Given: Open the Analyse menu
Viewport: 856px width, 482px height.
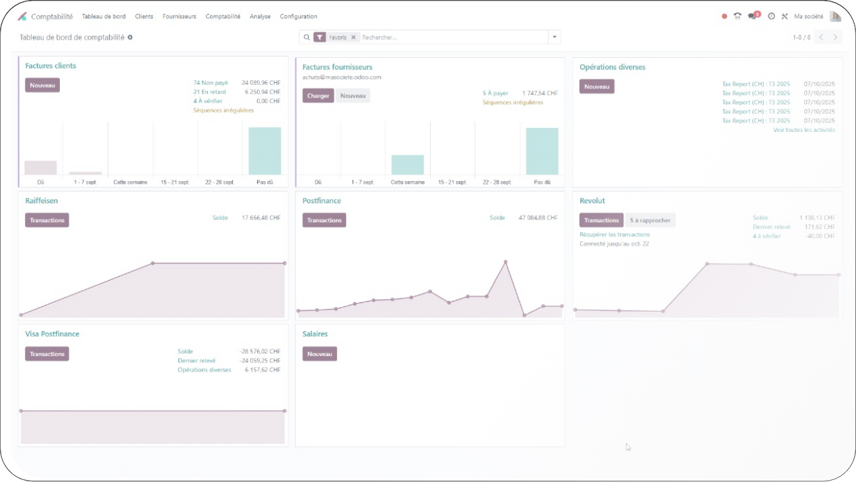Looking at the screenshot, I should click(x=260, y=16).
